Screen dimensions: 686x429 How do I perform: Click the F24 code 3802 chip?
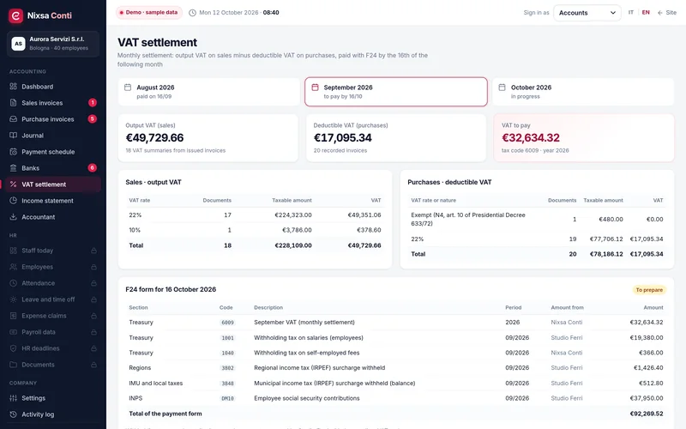click(x=227, y=368)
